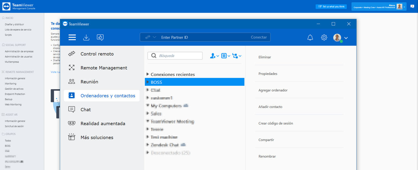The image size is (418, 170).
Task: Select Todos under Grupos in console
Action: click(x=8, y=141)
